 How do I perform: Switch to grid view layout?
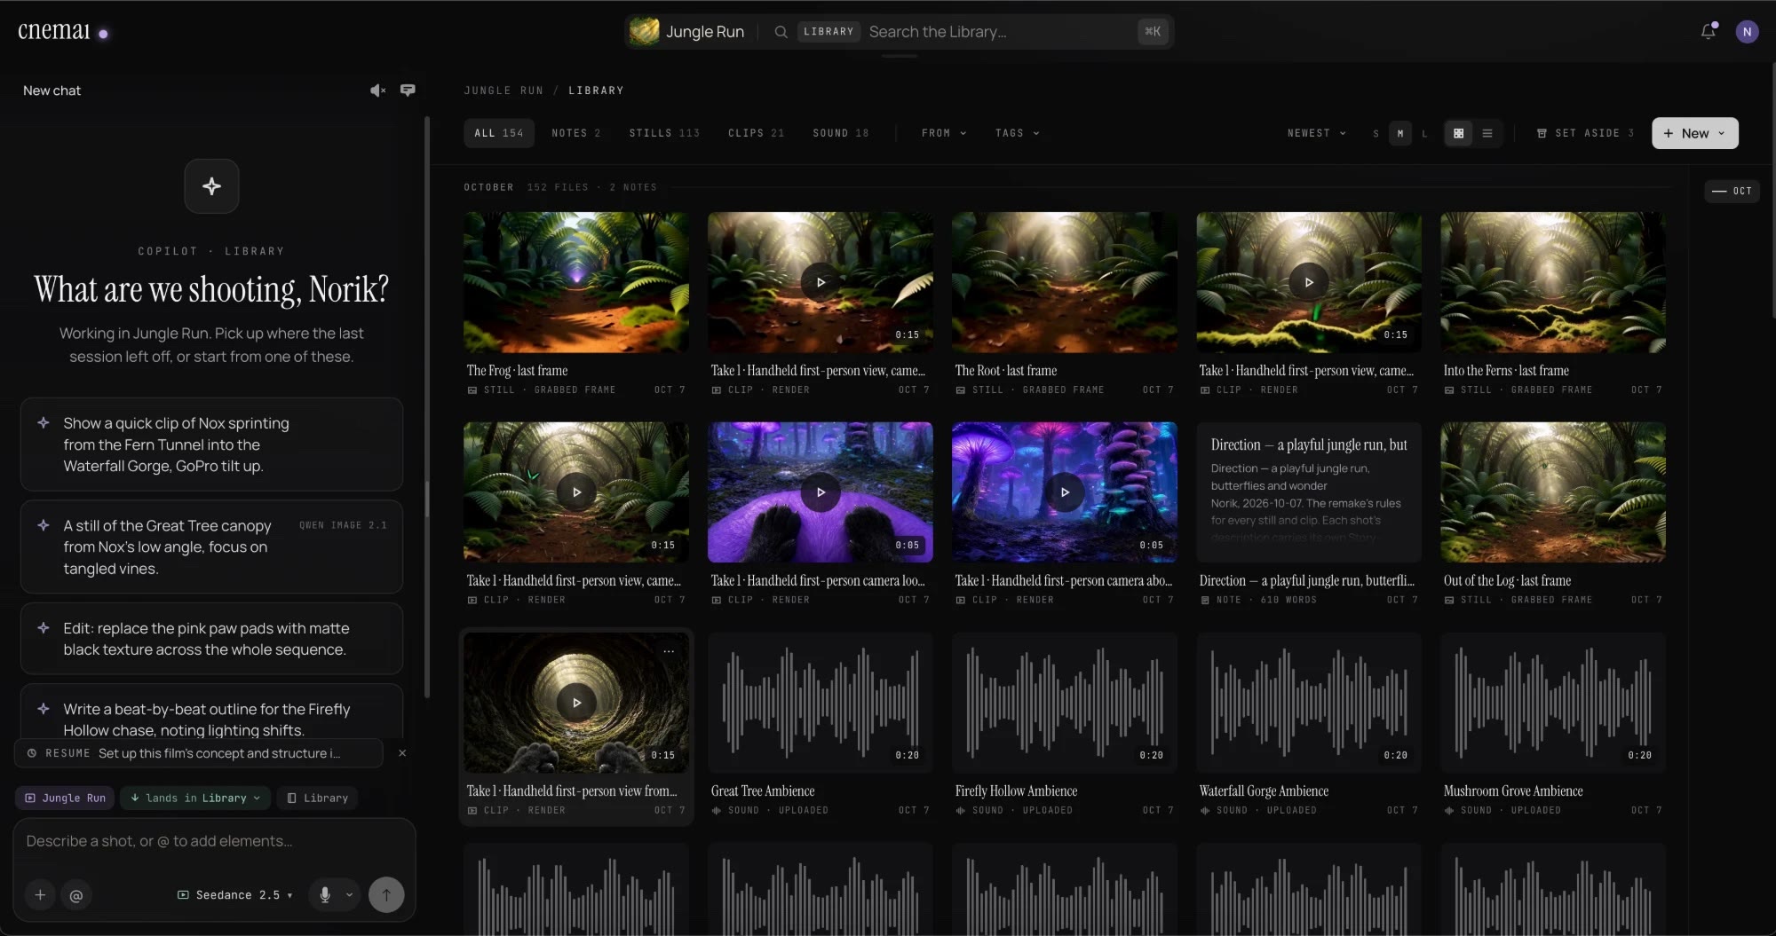pyautogui.click(x=1458, y=133)
